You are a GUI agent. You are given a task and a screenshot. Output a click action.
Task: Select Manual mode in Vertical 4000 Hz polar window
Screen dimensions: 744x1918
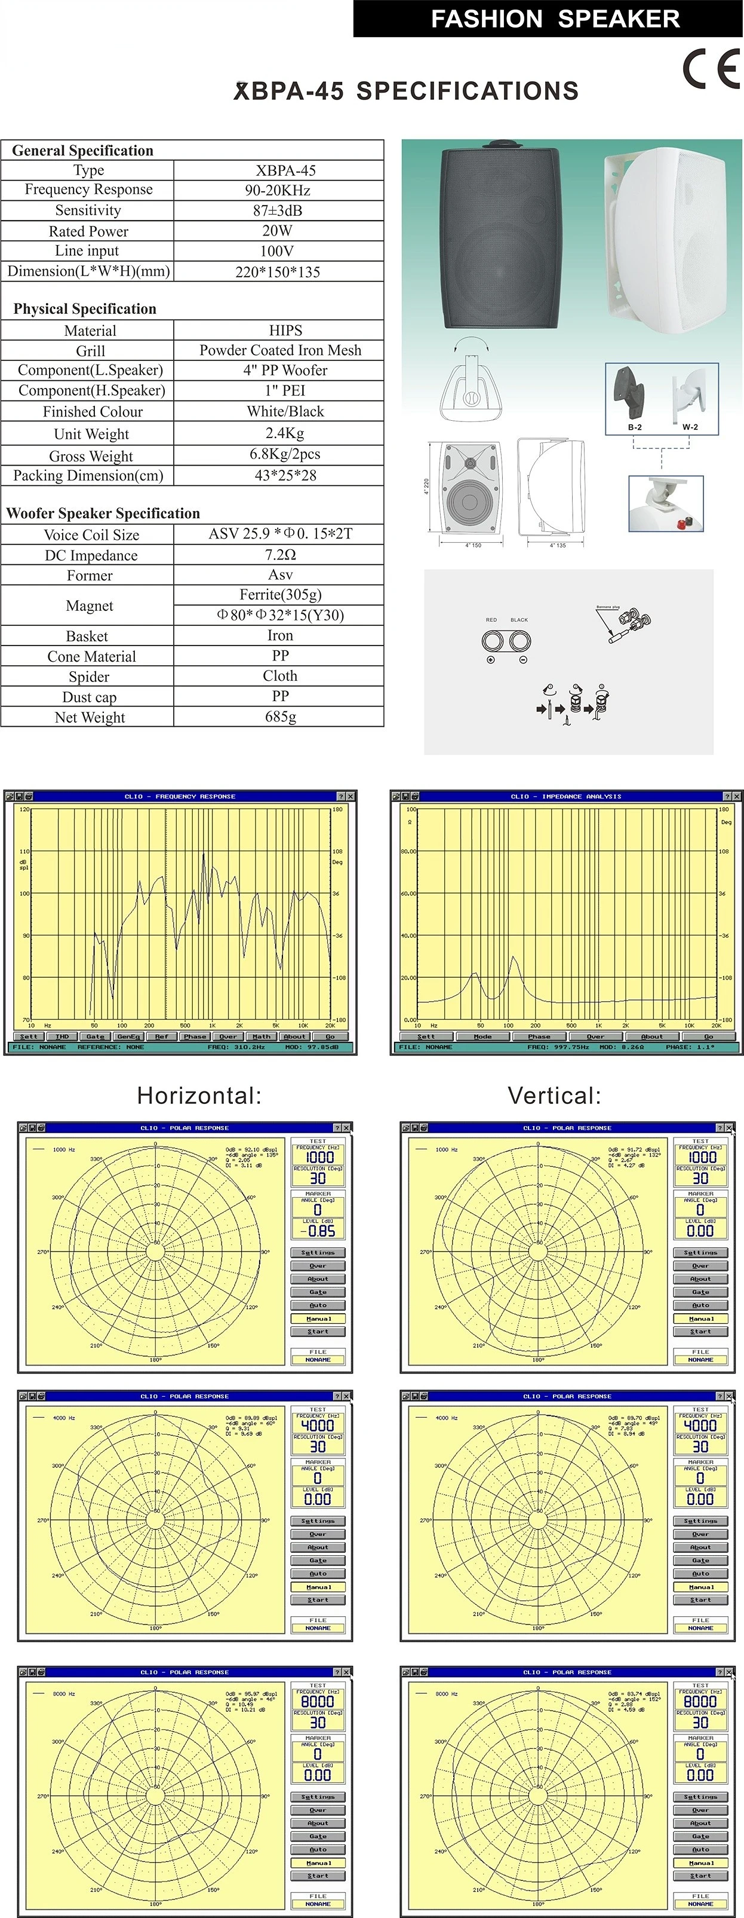coord(700,1587)
